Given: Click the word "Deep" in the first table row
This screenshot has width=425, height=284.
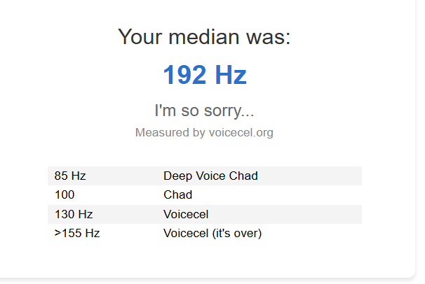Looking at the screenshot, I should tap(177, 176).
